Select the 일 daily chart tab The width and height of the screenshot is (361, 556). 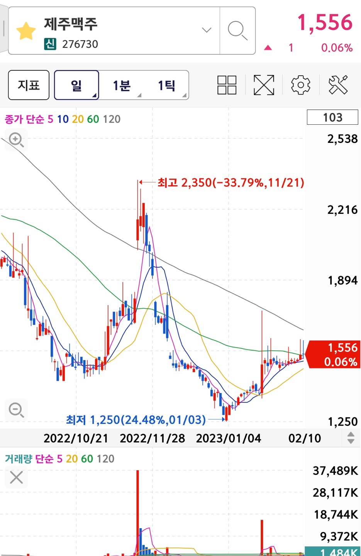click(76, 85)
